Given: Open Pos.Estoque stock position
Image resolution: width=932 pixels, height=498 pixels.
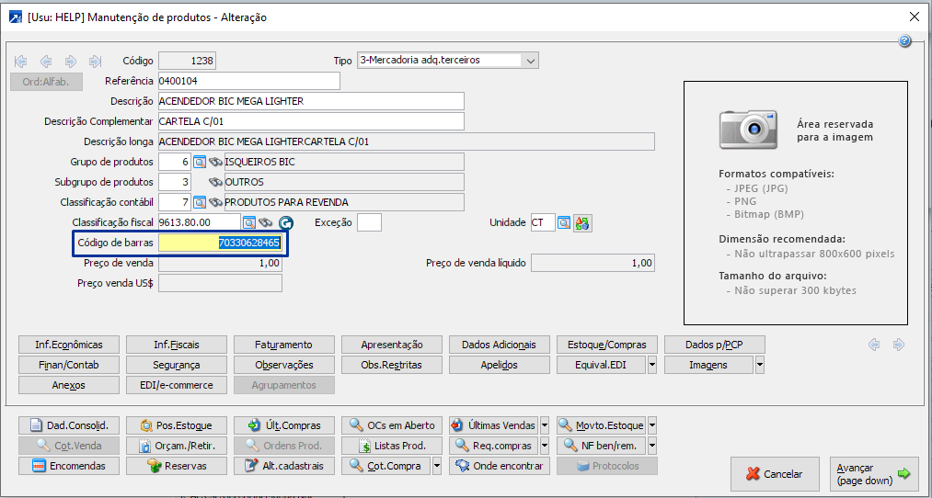Looking at the screenshot, I should [x=176, y=425].
